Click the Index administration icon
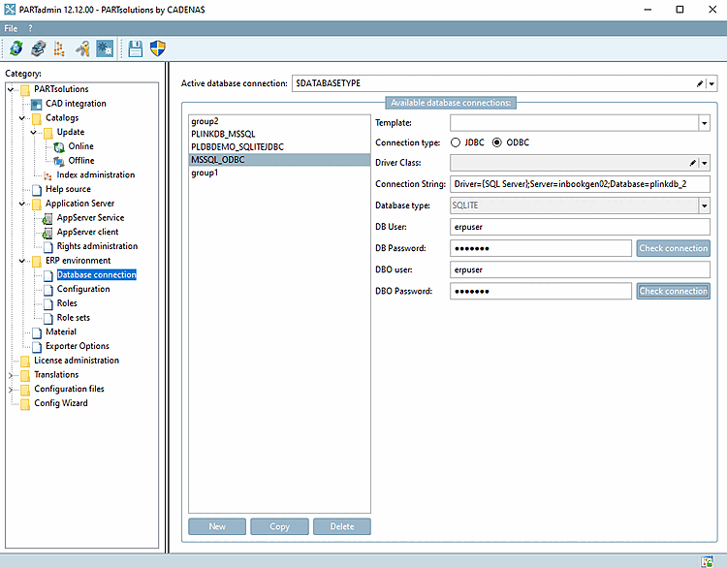 (x=47, y=175)
